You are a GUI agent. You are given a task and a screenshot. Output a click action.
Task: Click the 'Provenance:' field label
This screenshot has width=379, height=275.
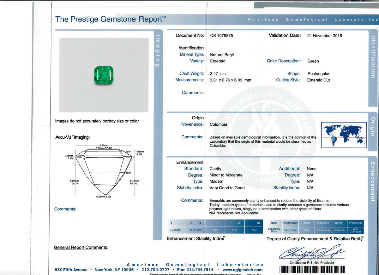pos(192,124)
